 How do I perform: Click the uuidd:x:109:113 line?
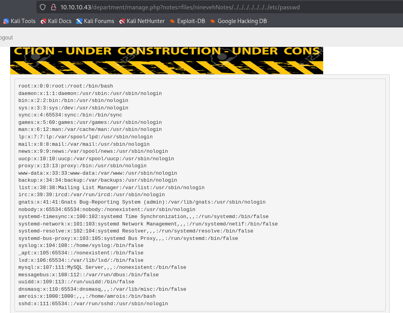(x=76, y=282)
